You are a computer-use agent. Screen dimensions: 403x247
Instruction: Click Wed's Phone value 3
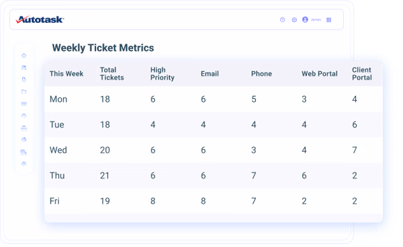click(254, 150)
